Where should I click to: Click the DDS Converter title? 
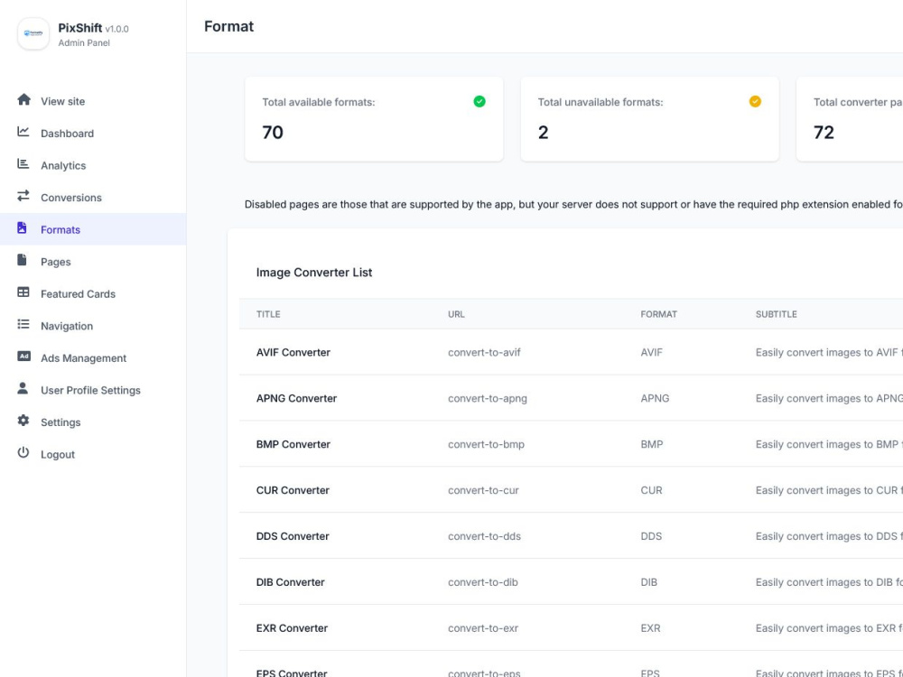[293, 536]
